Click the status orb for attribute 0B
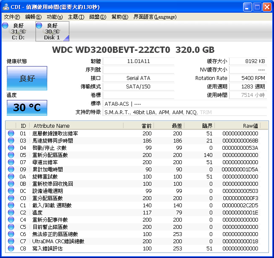 pyautogui.click(x=11, y=184)
